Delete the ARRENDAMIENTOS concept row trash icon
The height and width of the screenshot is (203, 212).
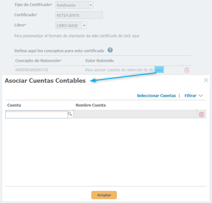point(187,70)
